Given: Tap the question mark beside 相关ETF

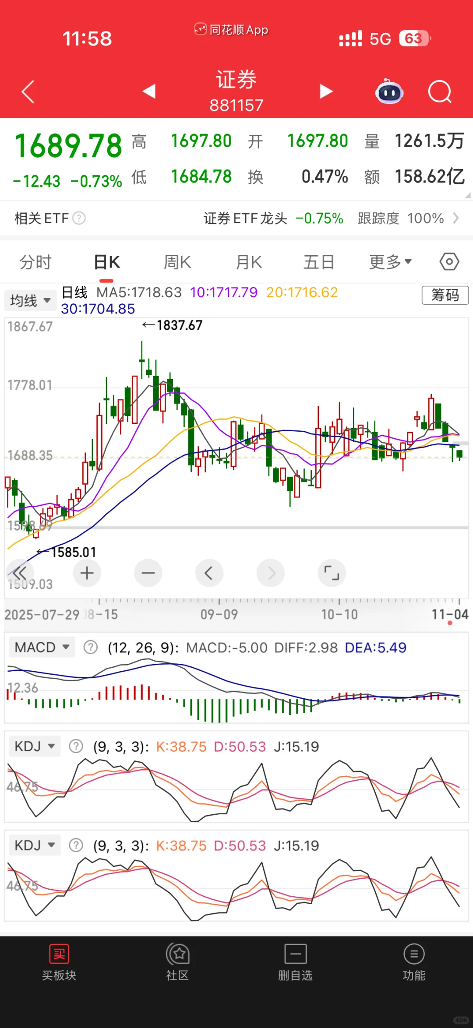Looking at the screenshot, I should (79, 218).
